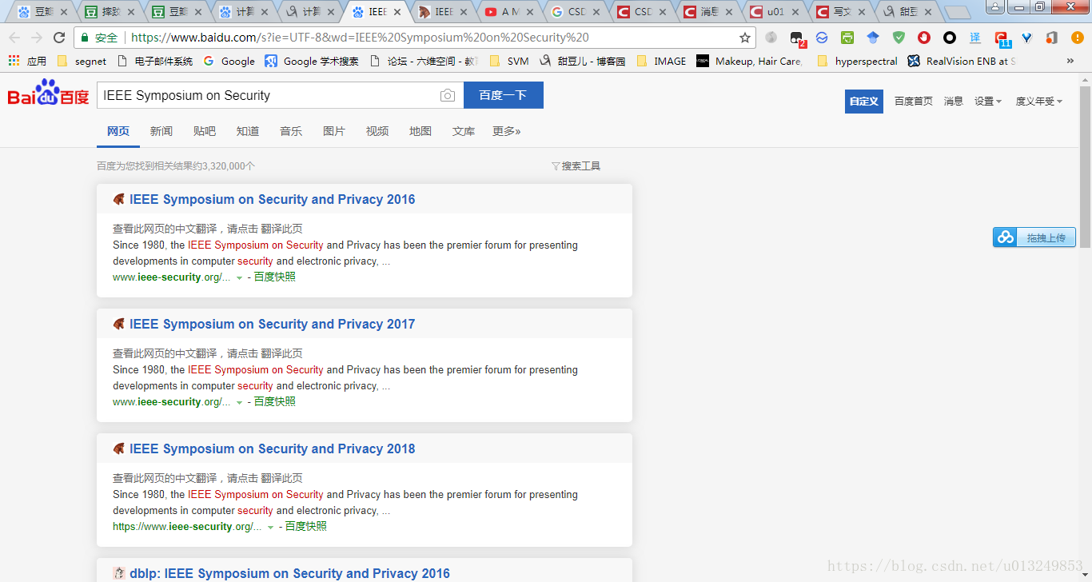This screenshot has height=582, width=1092.
Task: Switch to the 音乐 music tab
Action: click(291, 131)
